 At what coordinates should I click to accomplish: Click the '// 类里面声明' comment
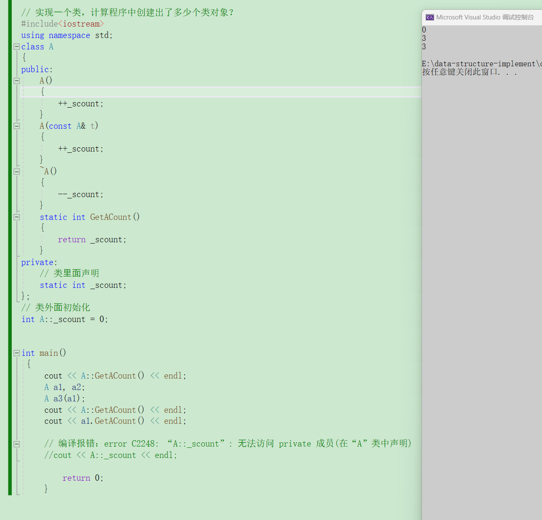[x=70, y=274]
